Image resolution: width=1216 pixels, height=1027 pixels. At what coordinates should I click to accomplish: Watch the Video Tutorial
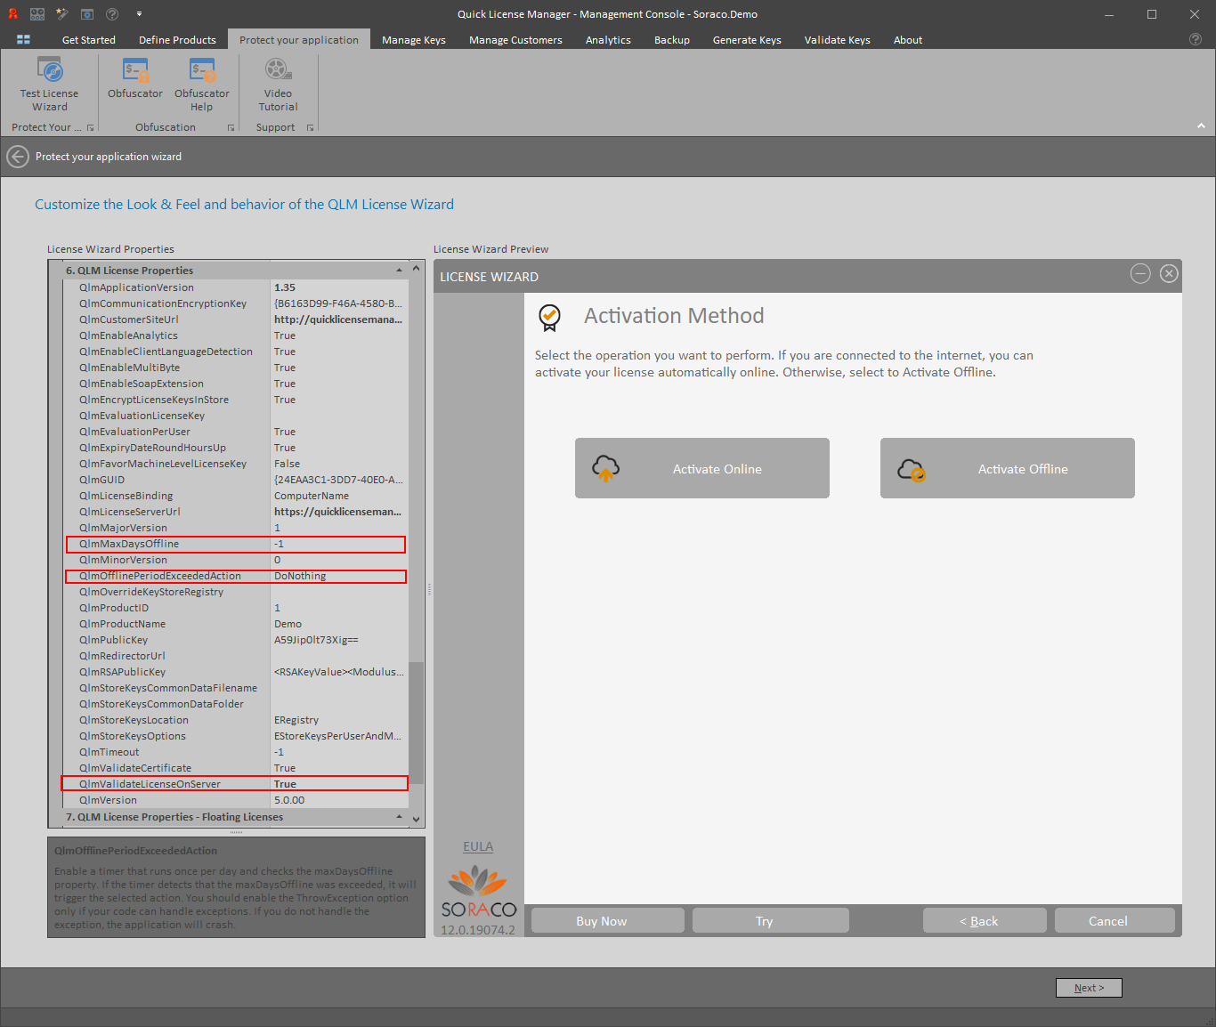tap(278, 85)
